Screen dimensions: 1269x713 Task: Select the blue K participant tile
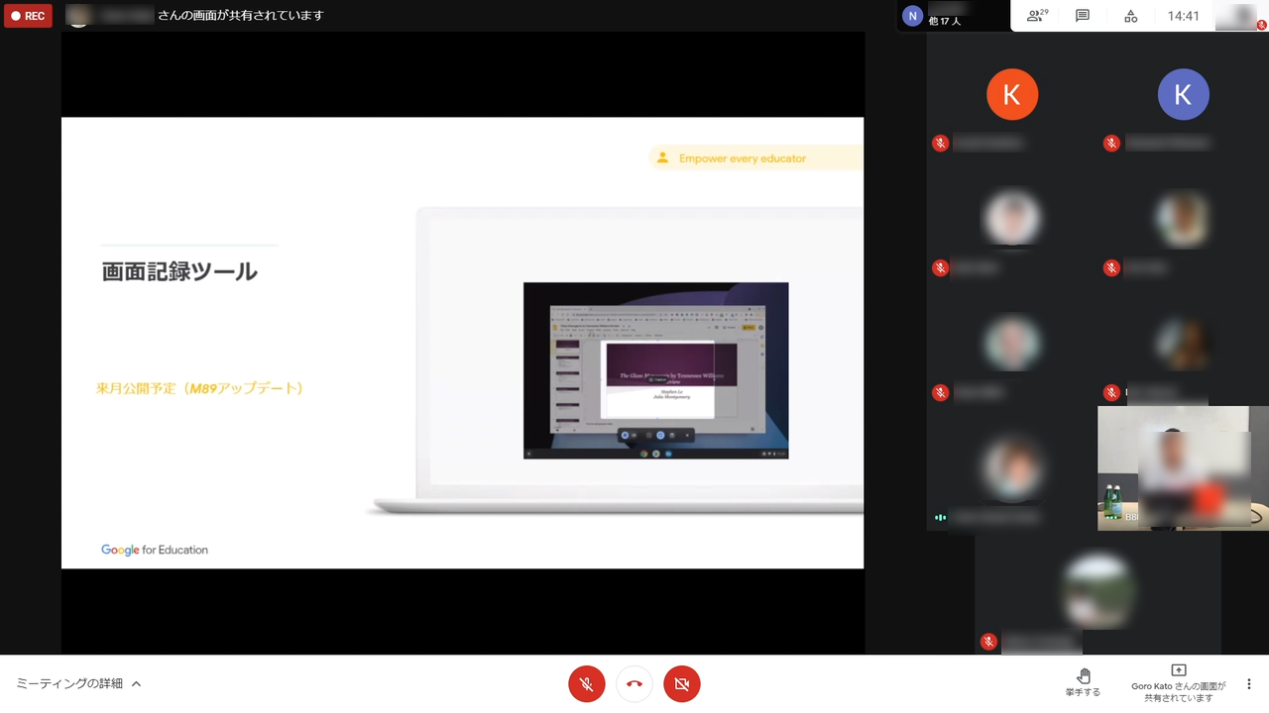click(1183, 94)
